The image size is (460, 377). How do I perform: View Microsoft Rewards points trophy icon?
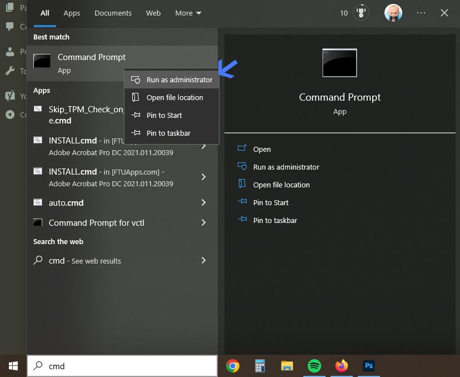coord(361,12)
